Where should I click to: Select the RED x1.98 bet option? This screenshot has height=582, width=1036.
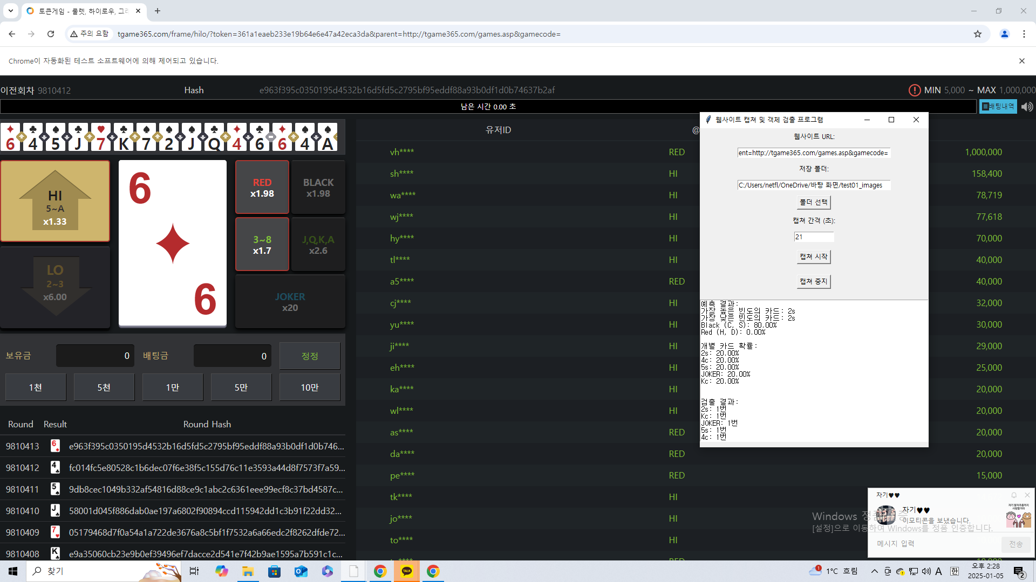[x=262, y=188]
